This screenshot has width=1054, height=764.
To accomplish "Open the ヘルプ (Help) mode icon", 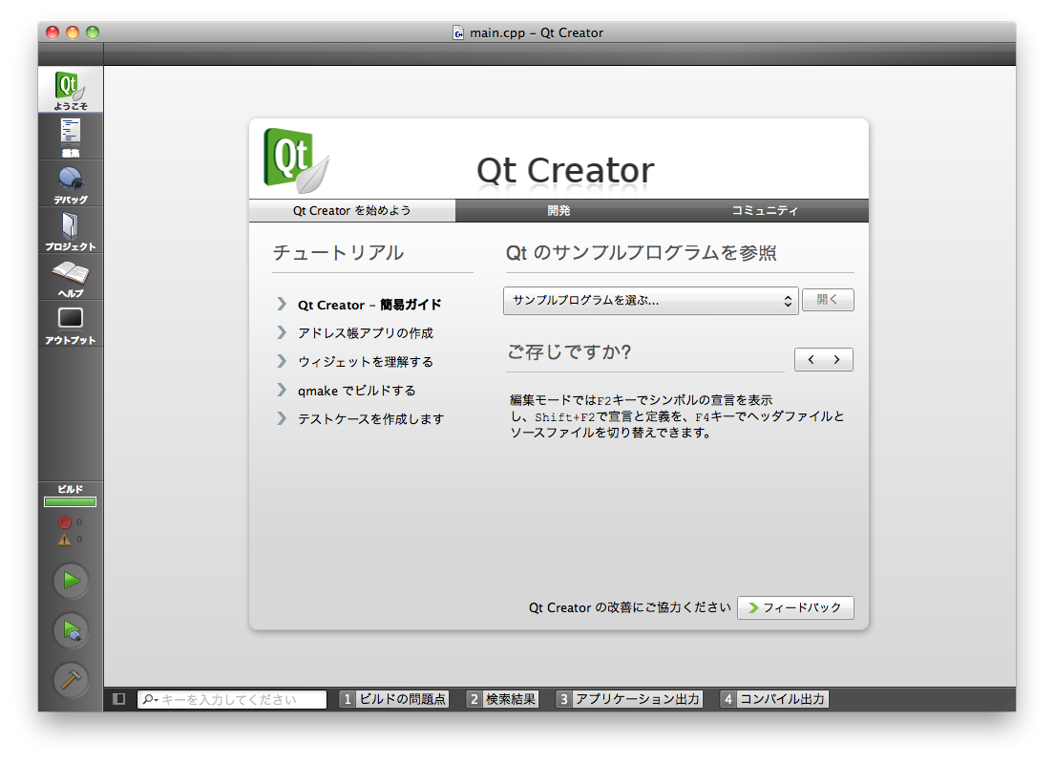I will pyautogui.click(x=71, y=277).
